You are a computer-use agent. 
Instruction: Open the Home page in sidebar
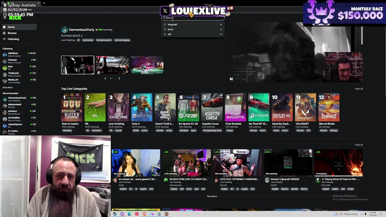tap(19, 27)
